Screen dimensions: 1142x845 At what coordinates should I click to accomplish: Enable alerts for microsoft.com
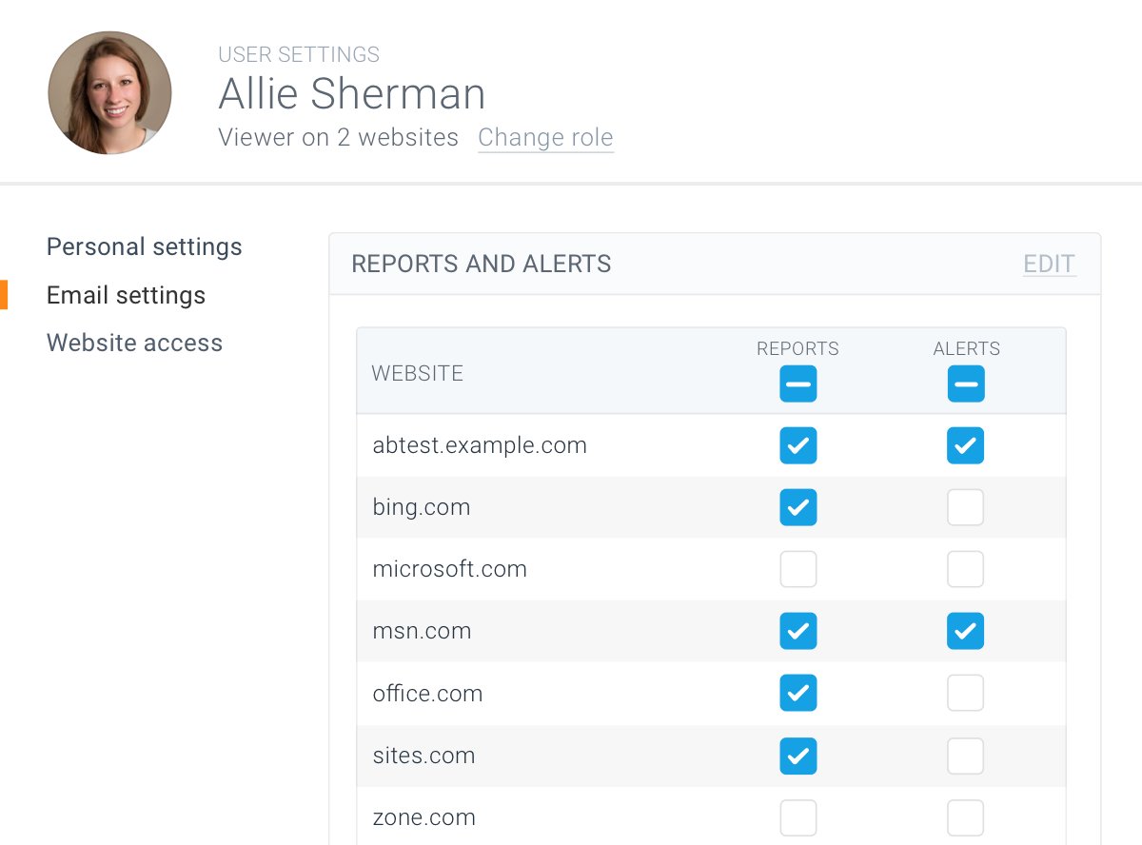tap(966, 569)
